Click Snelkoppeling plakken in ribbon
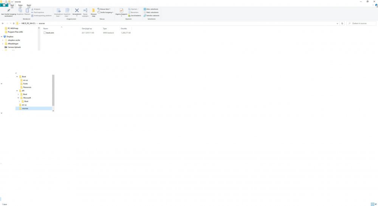 click(42, 15)
